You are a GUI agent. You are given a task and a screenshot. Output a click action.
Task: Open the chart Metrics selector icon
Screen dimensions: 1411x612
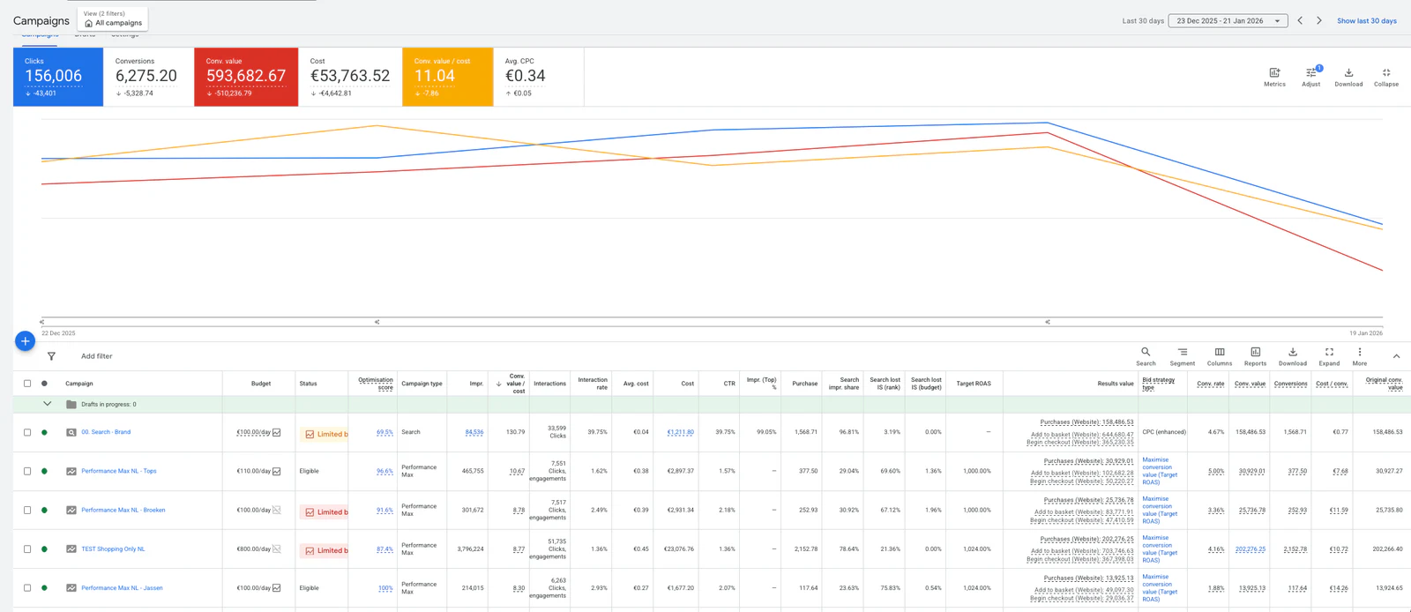1274,73
